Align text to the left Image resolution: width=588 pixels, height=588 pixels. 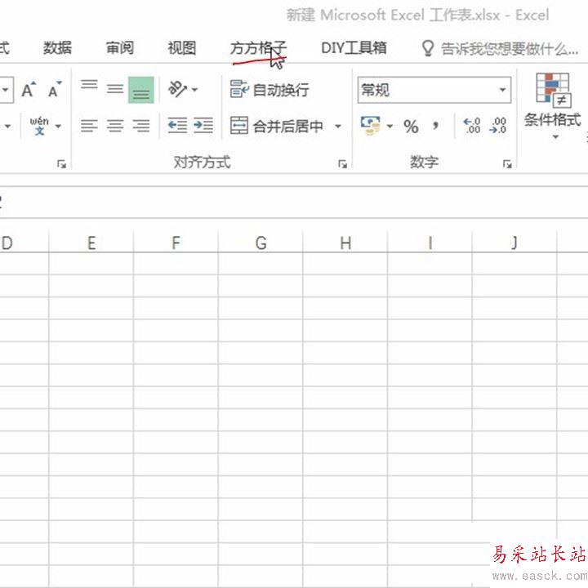coord(89,126)
